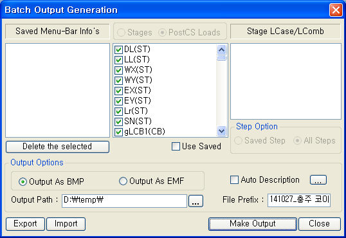Click the Close button at bottom
The width and height of the screenshot is (346, 238).
coord(320,224)
